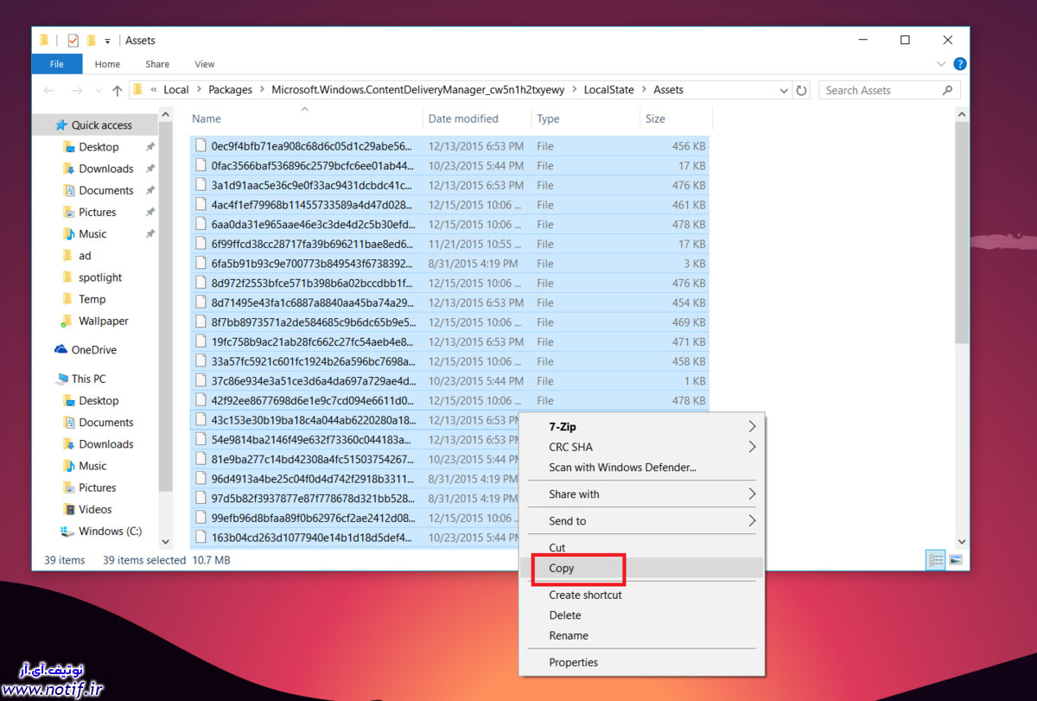Open the Send to submenu

(x=751, y=520)
